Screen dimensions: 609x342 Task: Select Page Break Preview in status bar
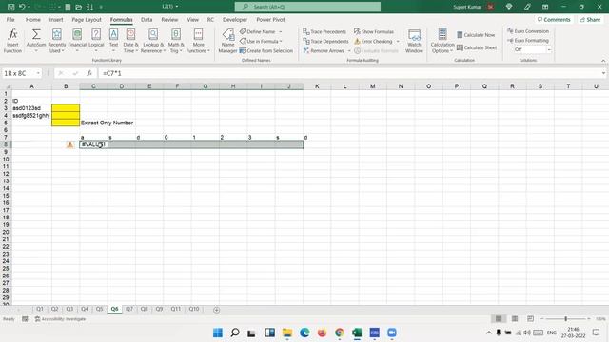[531, 319]
